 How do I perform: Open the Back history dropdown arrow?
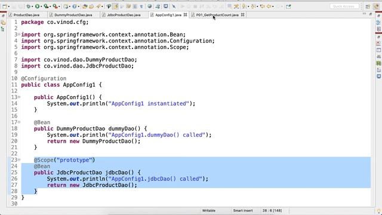[273, 7]
